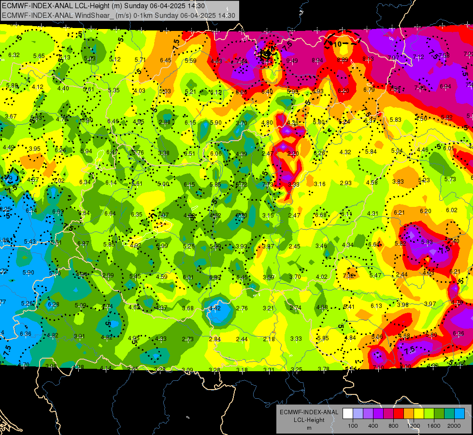Click the sky blue legend swatch
This screenshot has width=473, height=435.
point(459,414)
